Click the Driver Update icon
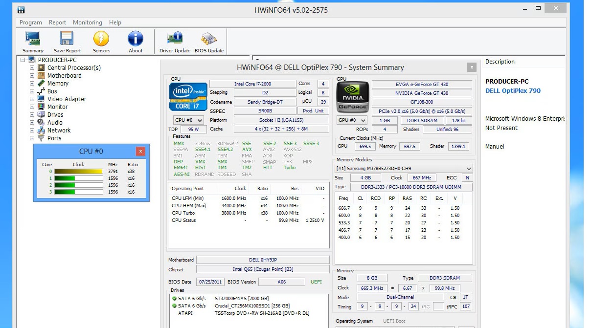The image size is (592, 328). click(175, 42)
